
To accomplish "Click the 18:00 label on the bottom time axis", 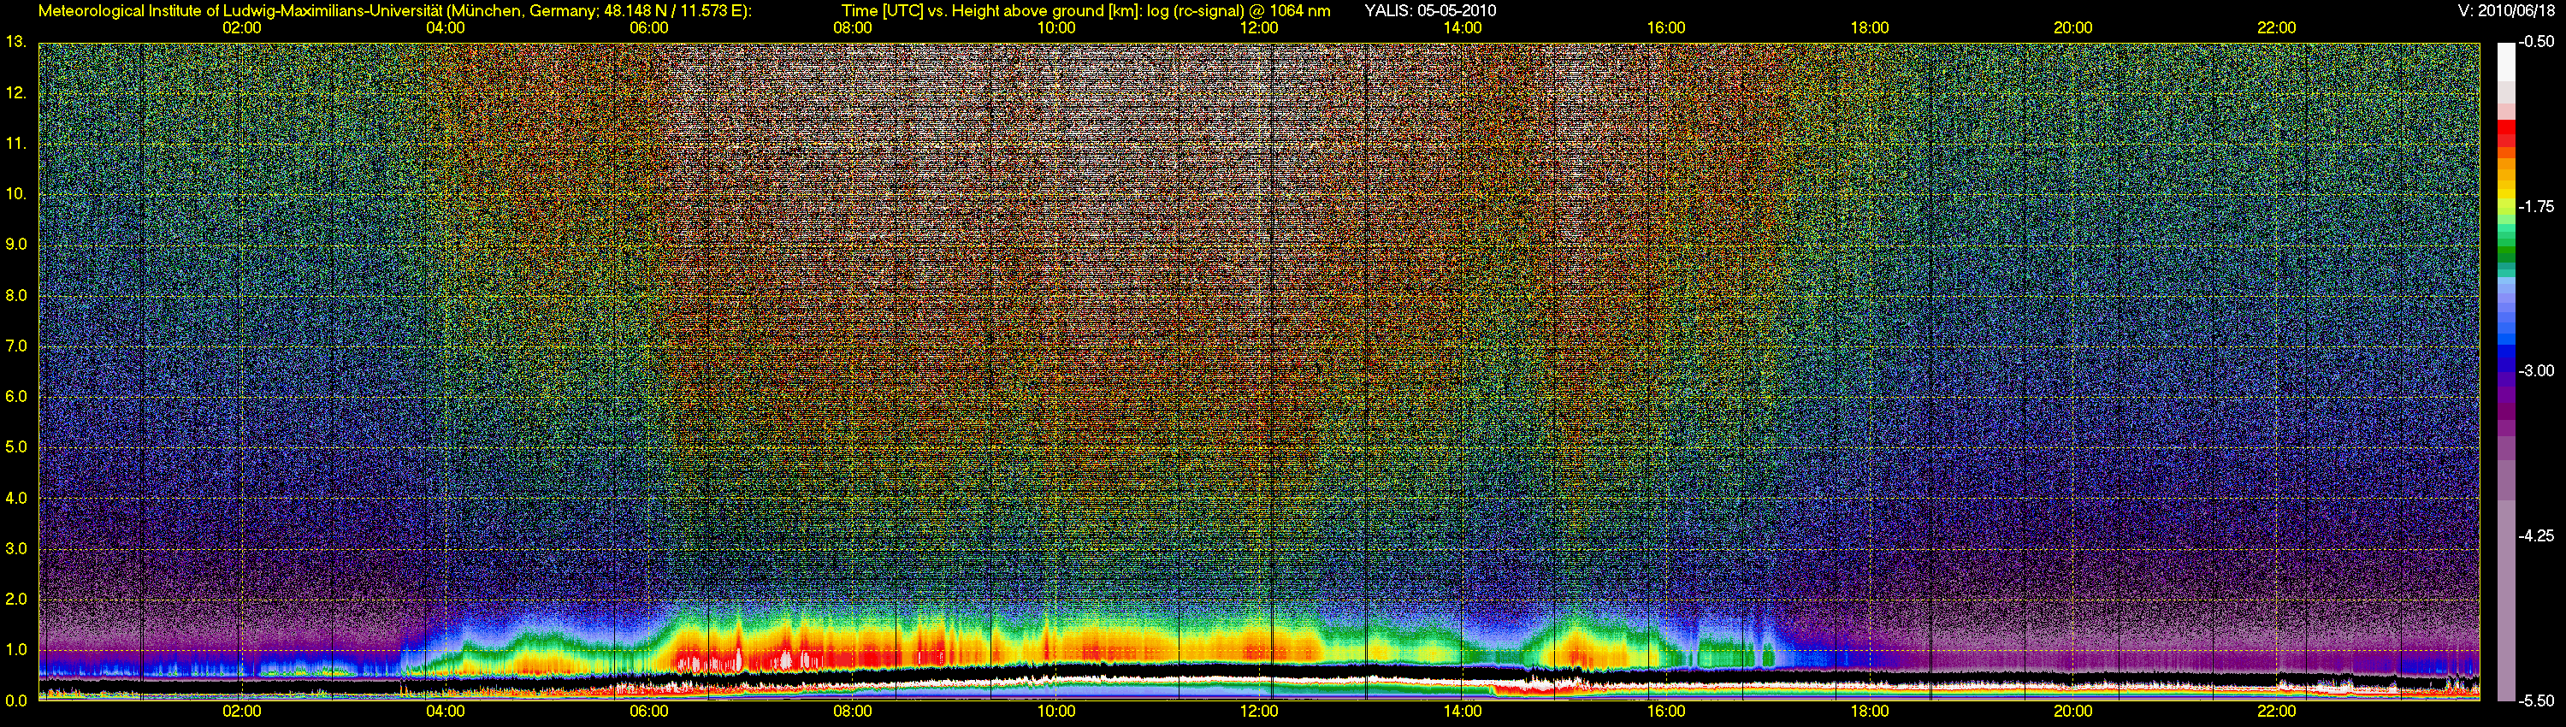I will click(1870, 712).
